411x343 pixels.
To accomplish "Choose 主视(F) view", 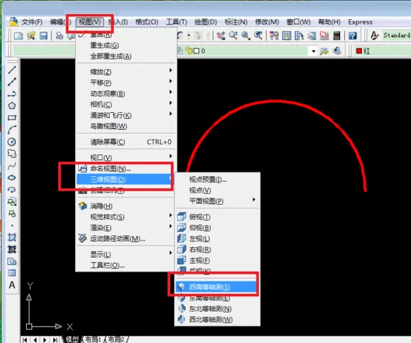I will [218, 261].
